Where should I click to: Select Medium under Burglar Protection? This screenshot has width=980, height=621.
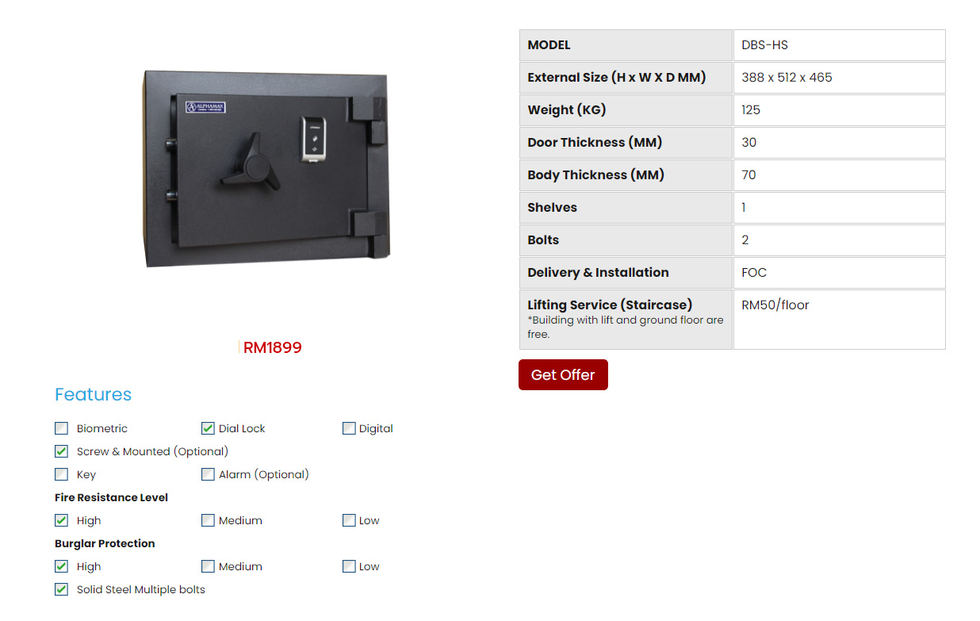pos(208,566)
